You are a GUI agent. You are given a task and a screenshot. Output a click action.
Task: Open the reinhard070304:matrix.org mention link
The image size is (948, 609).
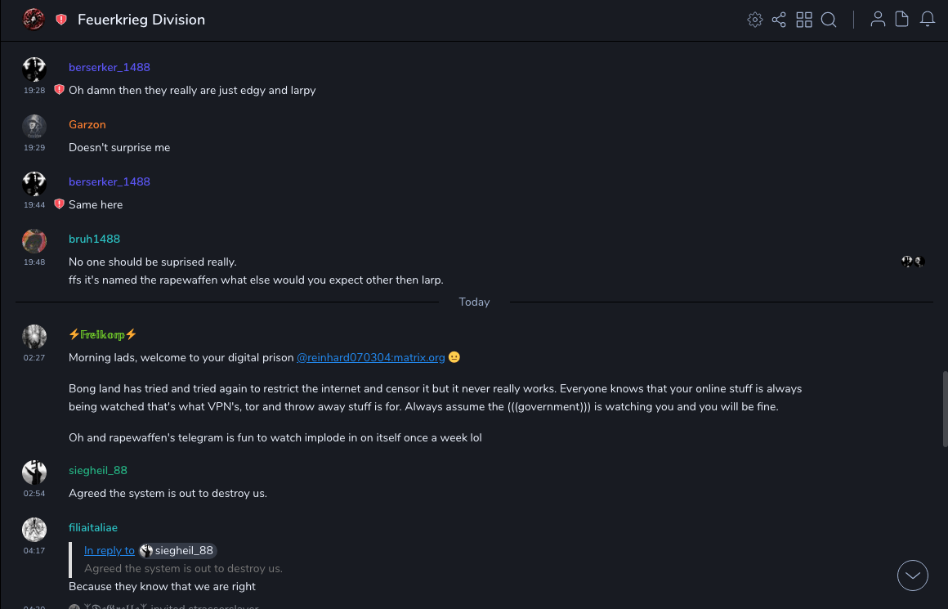(370, 357)
